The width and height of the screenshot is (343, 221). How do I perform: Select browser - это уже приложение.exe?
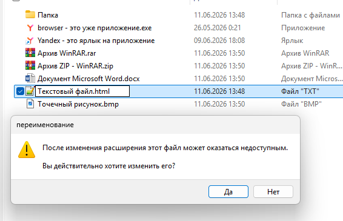(x=95, y=28)
